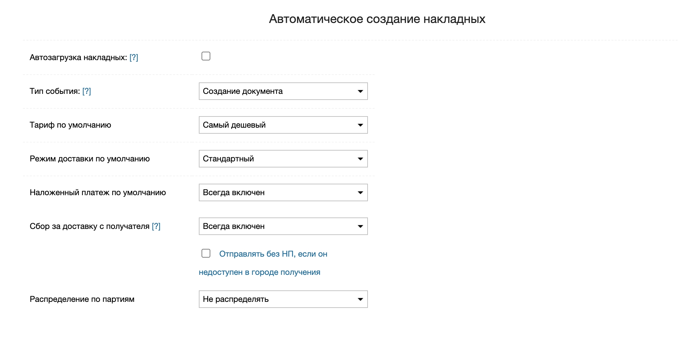This screenshot has height=339, width=679.
Task: Expand the Наложенный платеж по умолчанию dropdown
Action: coord(283,192)
